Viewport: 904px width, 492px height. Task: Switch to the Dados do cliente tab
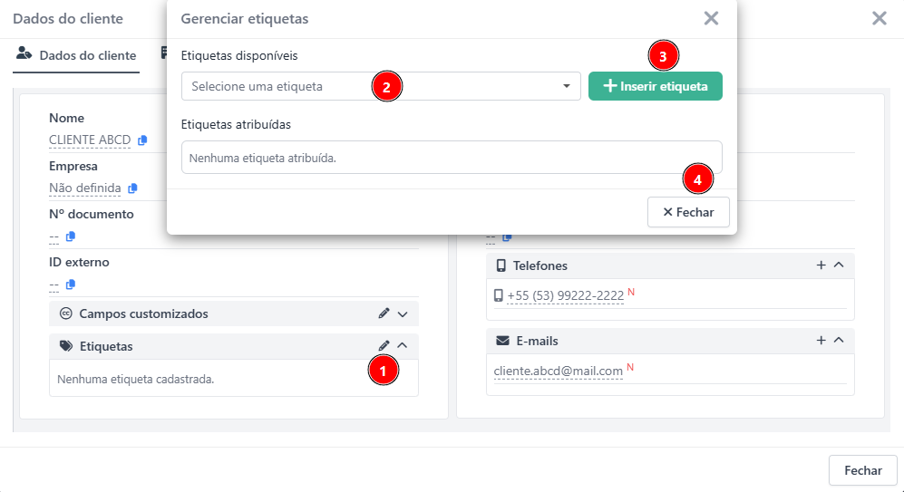(x=77, y=55)
